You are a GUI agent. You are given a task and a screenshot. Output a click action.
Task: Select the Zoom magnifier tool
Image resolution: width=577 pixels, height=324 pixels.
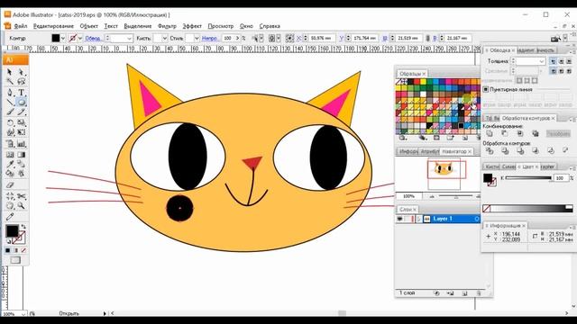21,206
